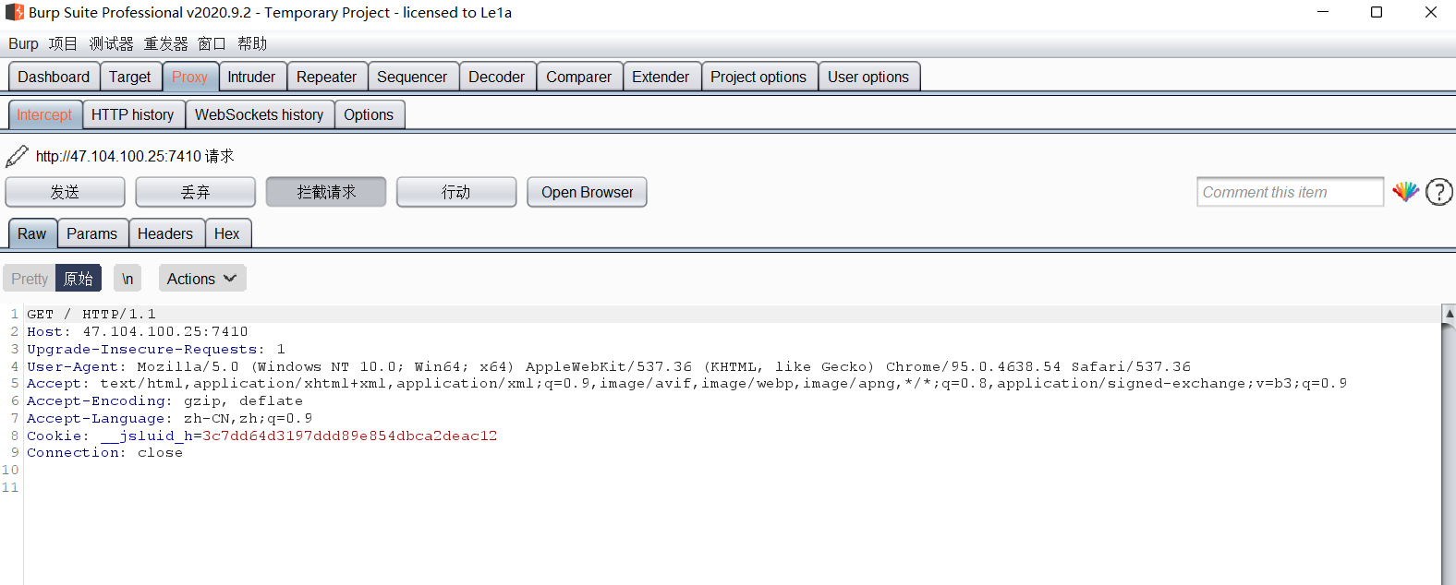Maximize the Burp Suite window
The height and width of the screenshot is (585, 1456).
point(1377,12)
